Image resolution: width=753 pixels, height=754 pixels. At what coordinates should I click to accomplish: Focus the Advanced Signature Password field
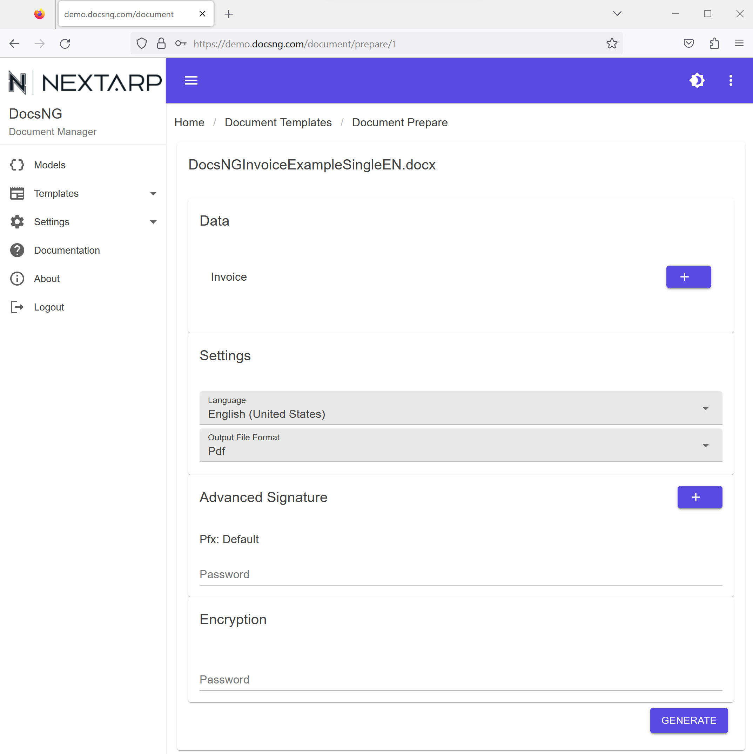click(460, 574)
